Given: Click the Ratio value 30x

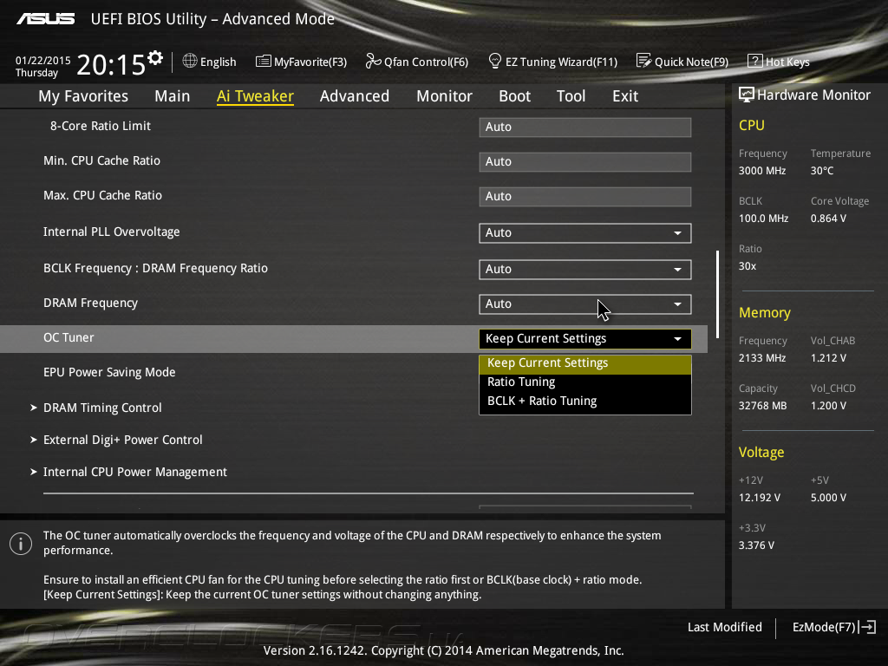Looking at the screenshot, I should coord(747,266).
